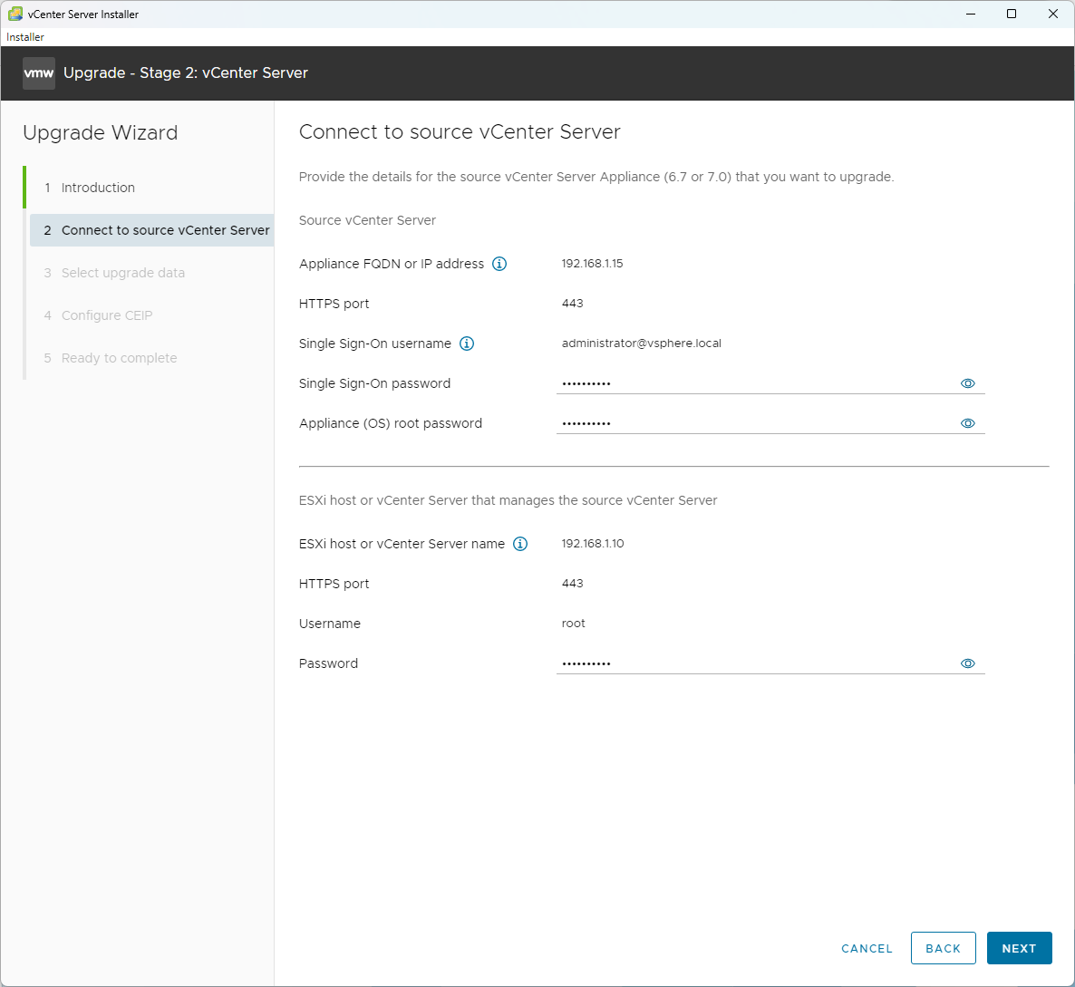Focus the Single Sign-On password field
The image size is (1075, 987).
pos(752,383)
